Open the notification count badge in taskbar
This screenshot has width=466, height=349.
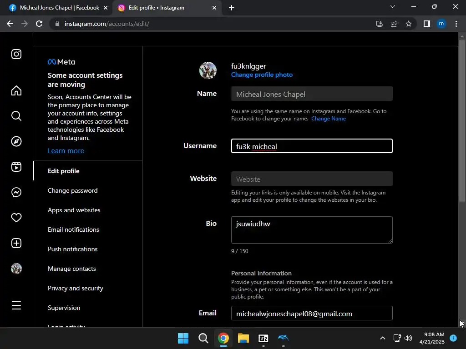(453, 338)
